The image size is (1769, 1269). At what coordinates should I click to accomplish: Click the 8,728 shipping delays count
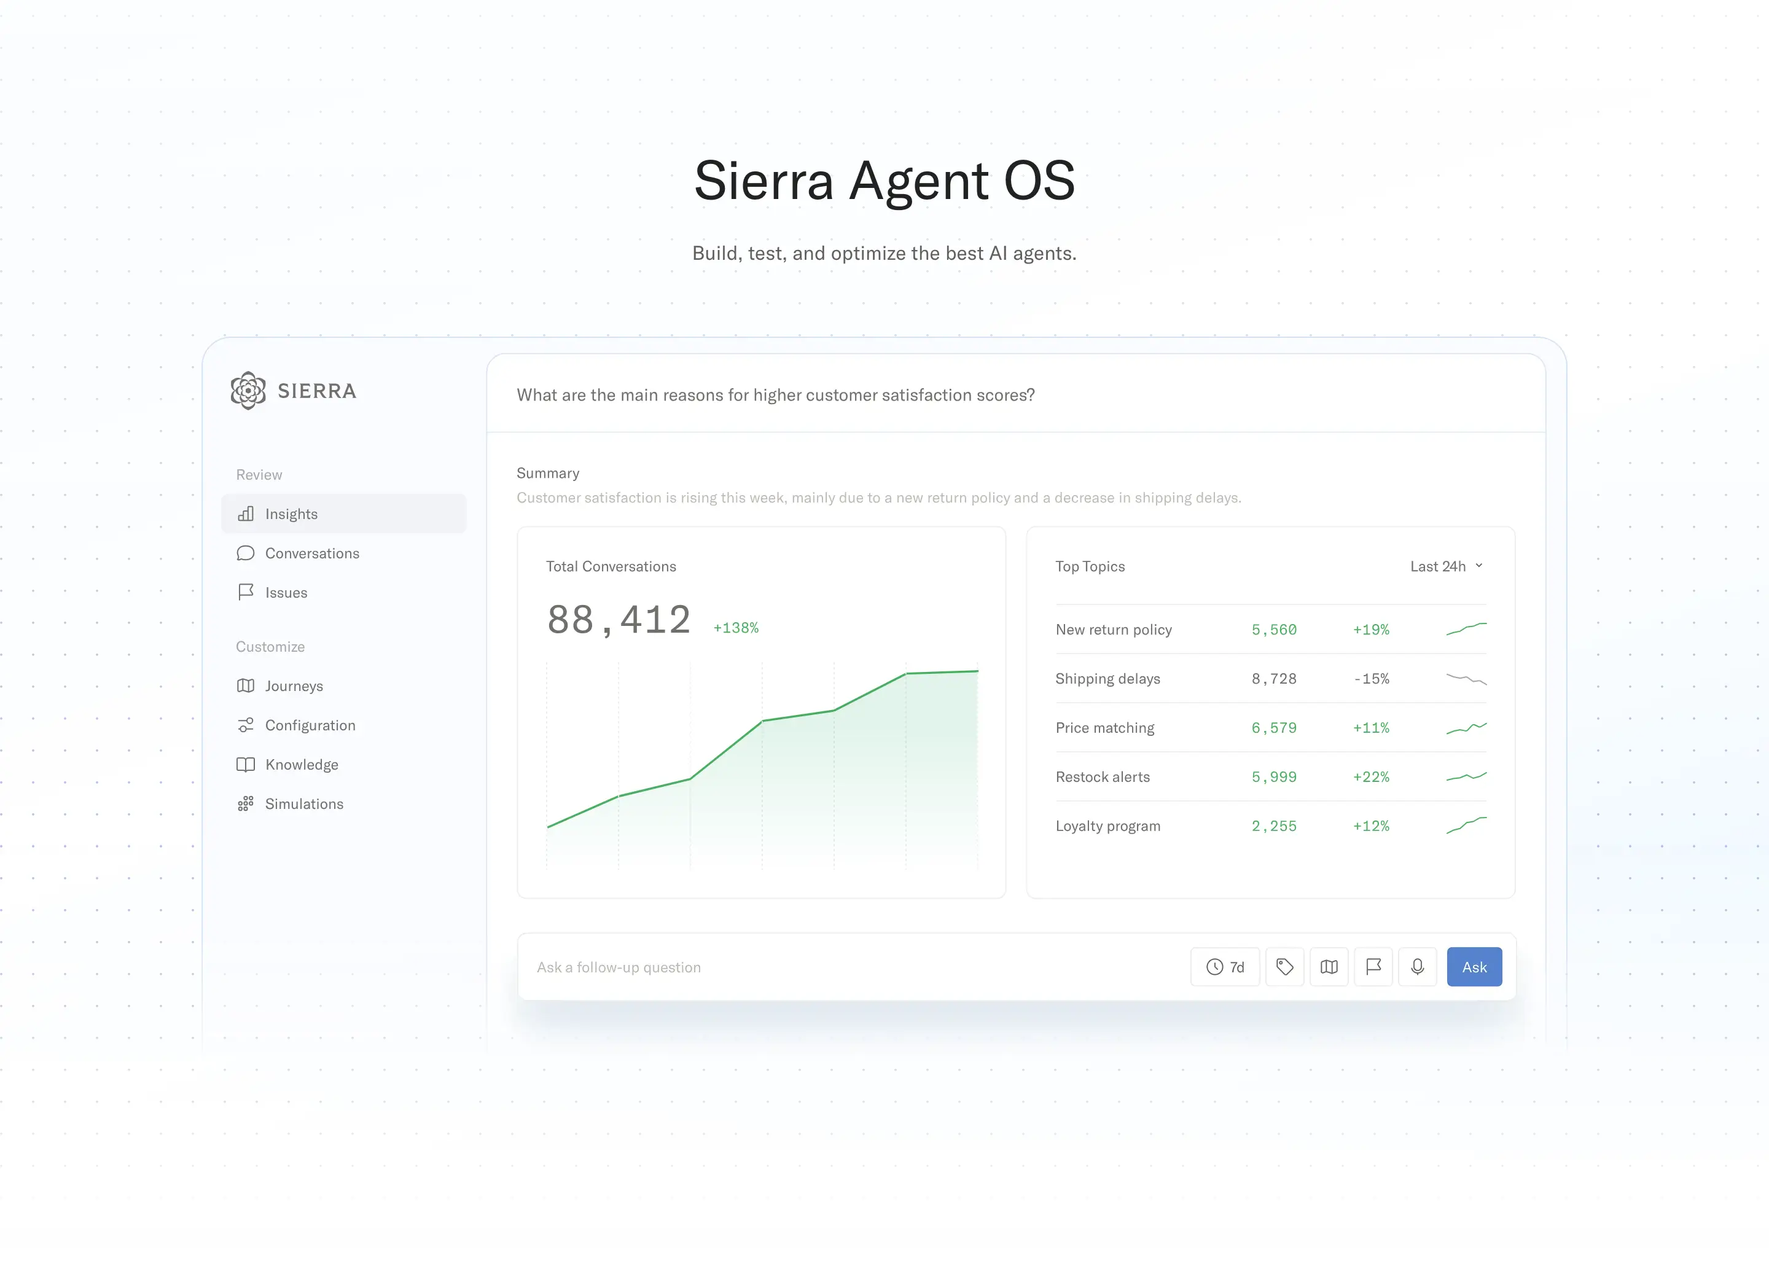point(1274,679)
